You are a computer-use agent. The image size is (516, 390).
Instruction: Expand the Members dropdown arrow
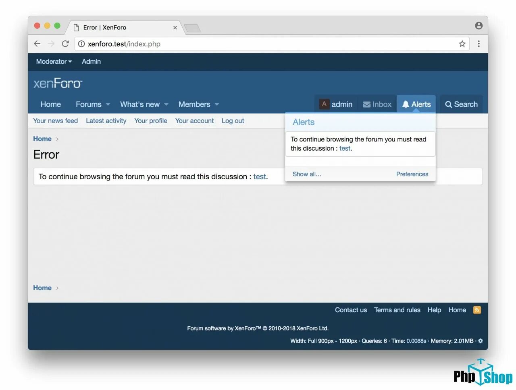tap(217, 104)
